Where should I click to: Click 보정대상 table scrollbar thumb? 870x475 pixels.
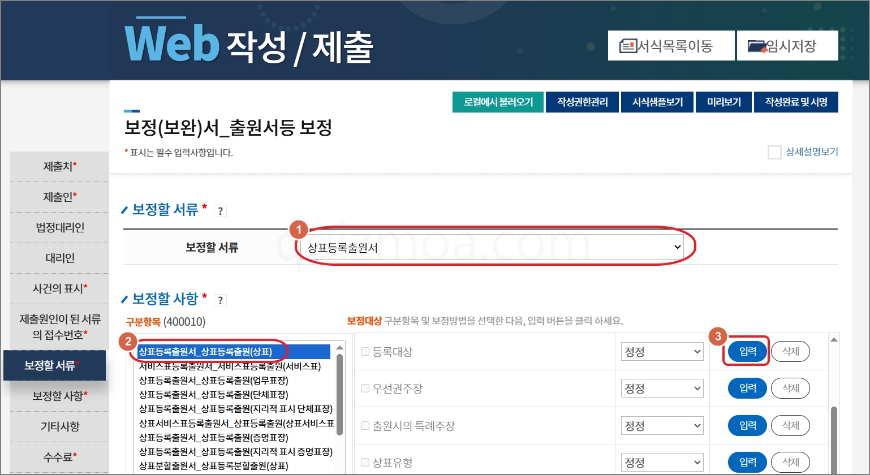click(834, 440)
